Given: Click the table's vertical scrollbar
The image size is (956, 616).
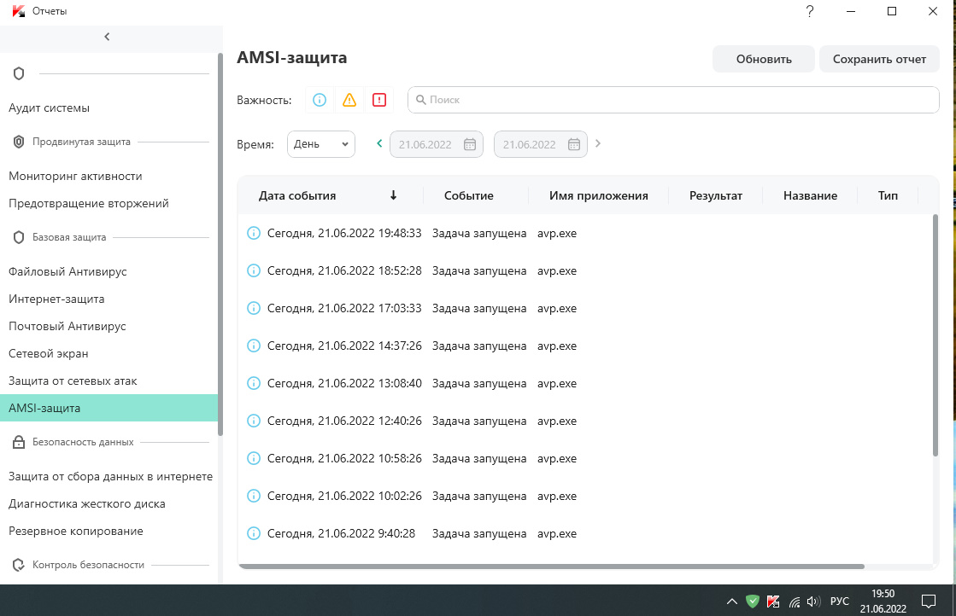Looking at the screenshot, I should point(935,335).
